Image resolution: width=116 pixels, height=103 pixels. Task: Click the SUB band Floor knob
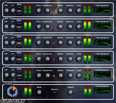click(39, 75)
